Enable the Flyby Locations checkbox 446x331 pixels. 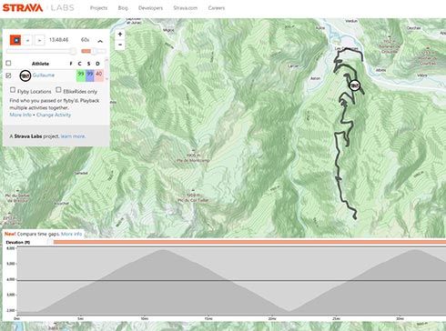(13, 90)
